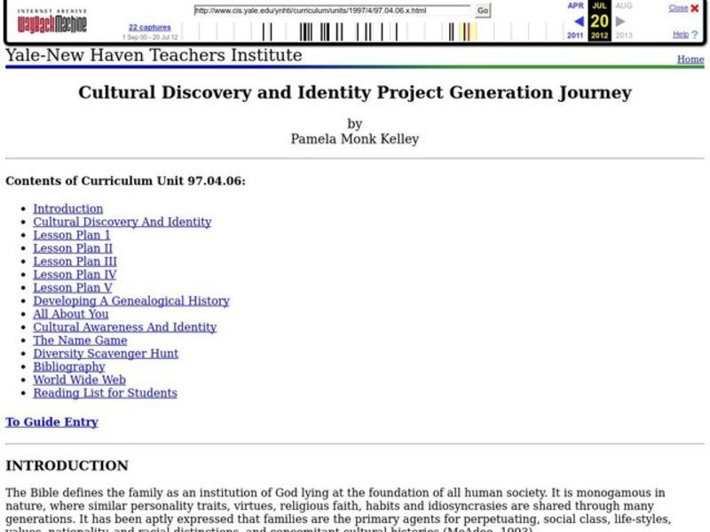View all 22 captures of this page

[151, 27]
